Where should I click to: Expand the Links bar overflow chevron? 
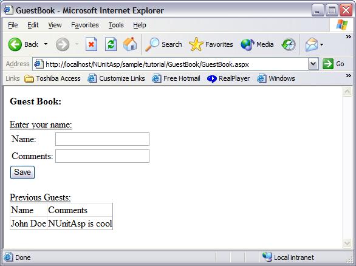click(348, 75)
